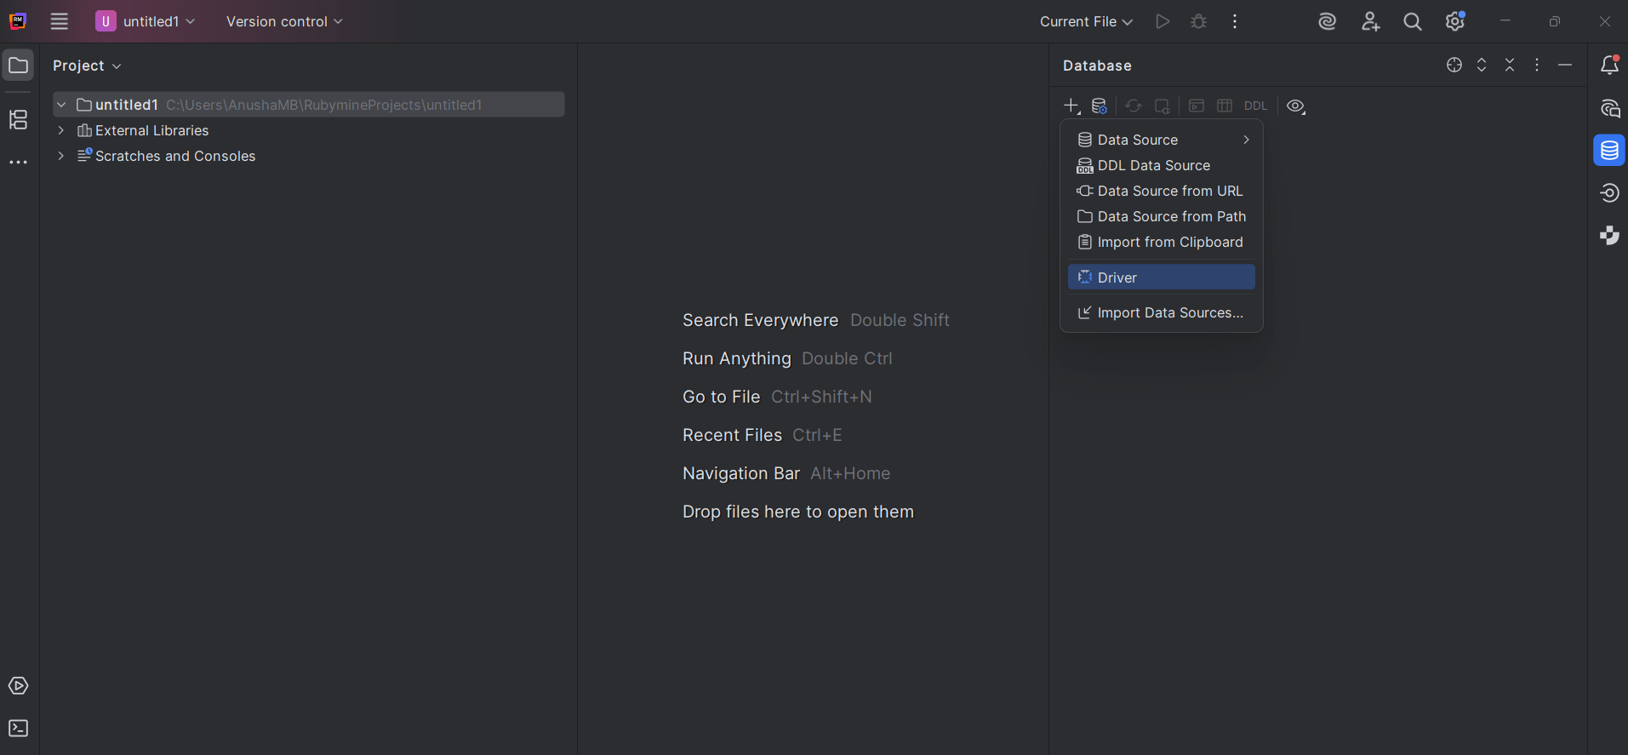Select the untitled1 project root folder

click(127, 105)
